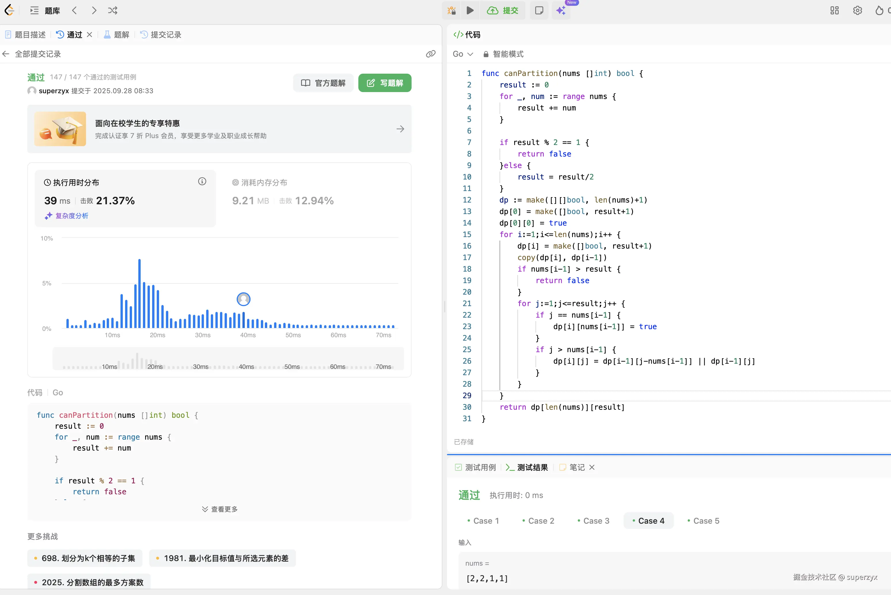
Task: Switch to the 题目描述 tab
Action: (25, 35)
